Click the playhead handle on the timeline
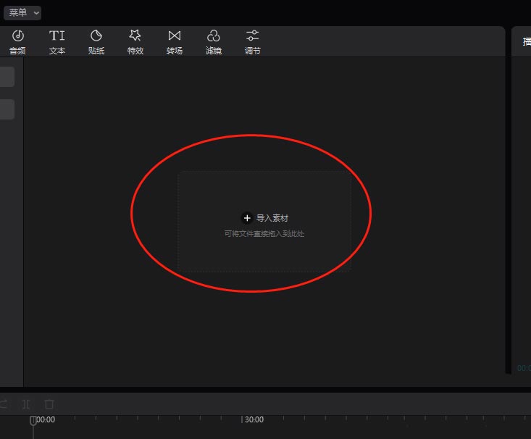This screenshot has height=439, width=531. pyautogui.click(x=33, y=421)
